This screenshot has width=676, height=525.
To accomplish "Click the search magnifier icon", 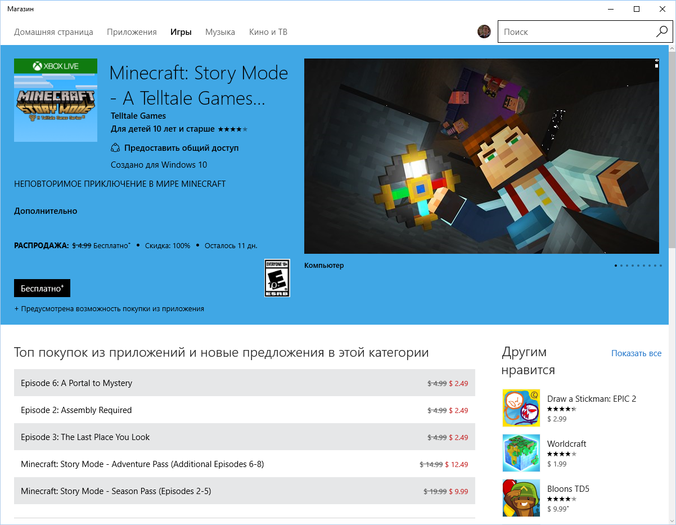I will click(x=661, y=32).
